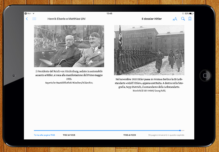Tap the photo of Hindenburg and Hitler in car
Viewport: 219px width, 152px height.
click(x=69, y=46)
